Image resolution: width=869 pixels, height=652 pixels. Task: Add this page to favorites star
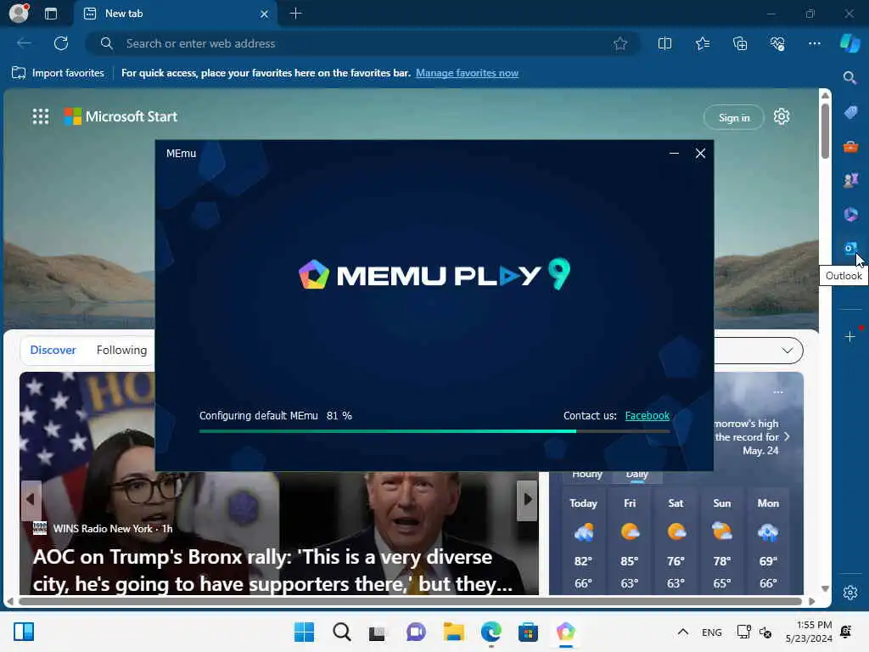[620, 43]
